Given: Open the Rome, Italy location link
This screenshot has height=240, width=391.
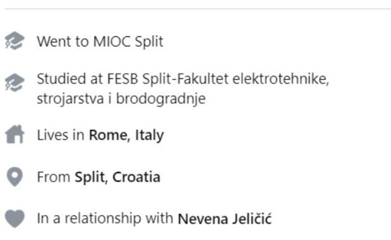Looking at the screenshot, I should pos(126,135).
